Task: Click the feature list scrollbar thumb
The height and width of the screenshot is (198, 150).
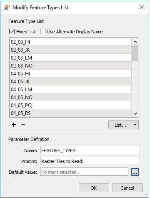Action: [135, 53]
